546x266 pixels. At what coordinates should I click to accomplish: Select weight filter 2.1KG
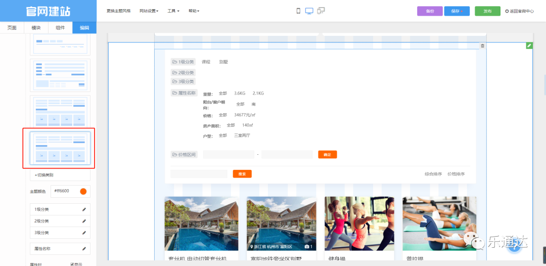tap(258, 94)
